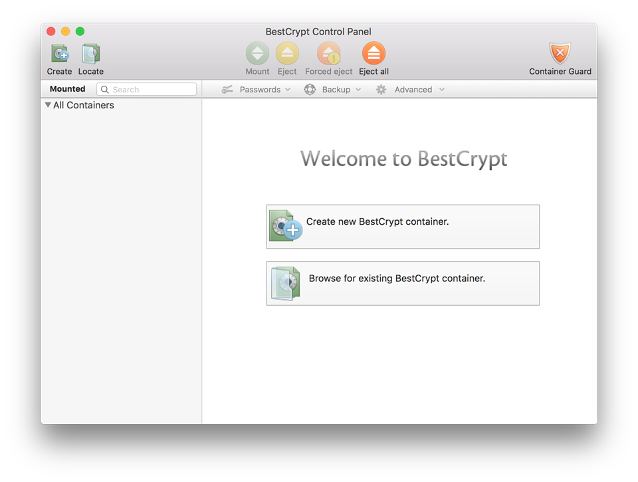Image resolution: width=638 pixels, height=482 pixels.
Task: Click the magnifier icon in Search field
Action: tap(104, 90)
